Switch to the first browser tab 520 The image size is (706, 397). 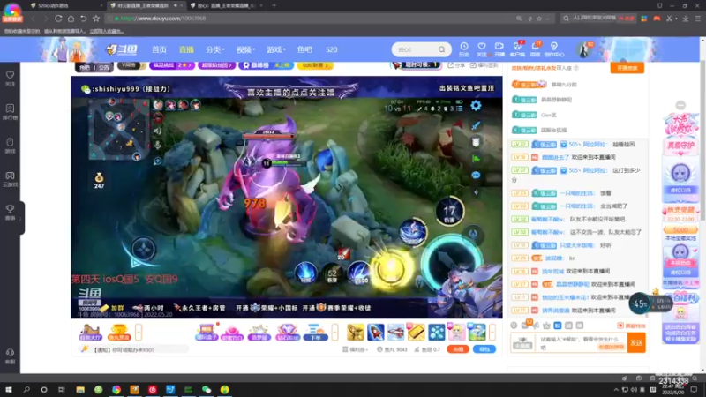(x=65, y=6)
